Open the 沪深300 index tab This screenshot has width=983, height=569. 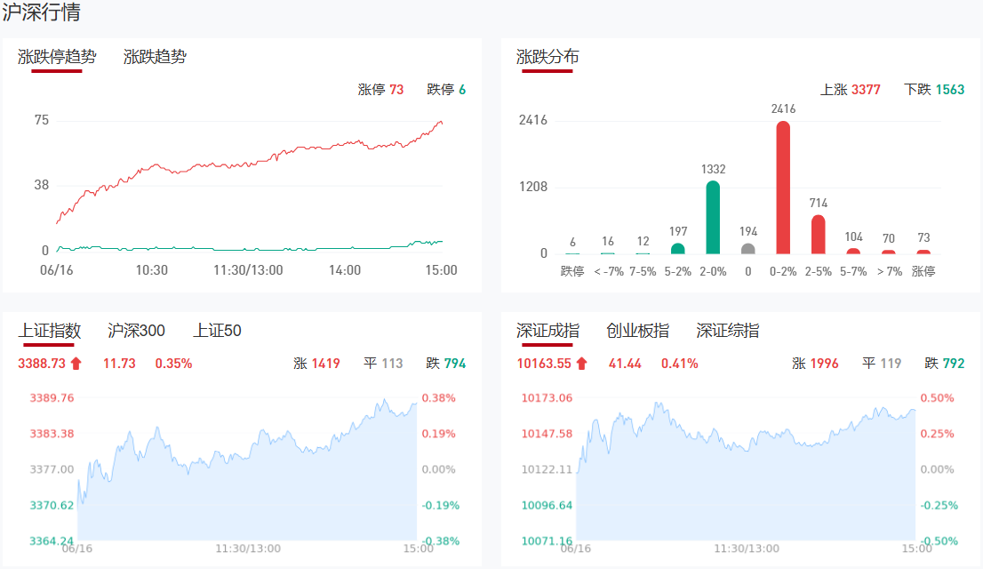(x=136, y=331)
